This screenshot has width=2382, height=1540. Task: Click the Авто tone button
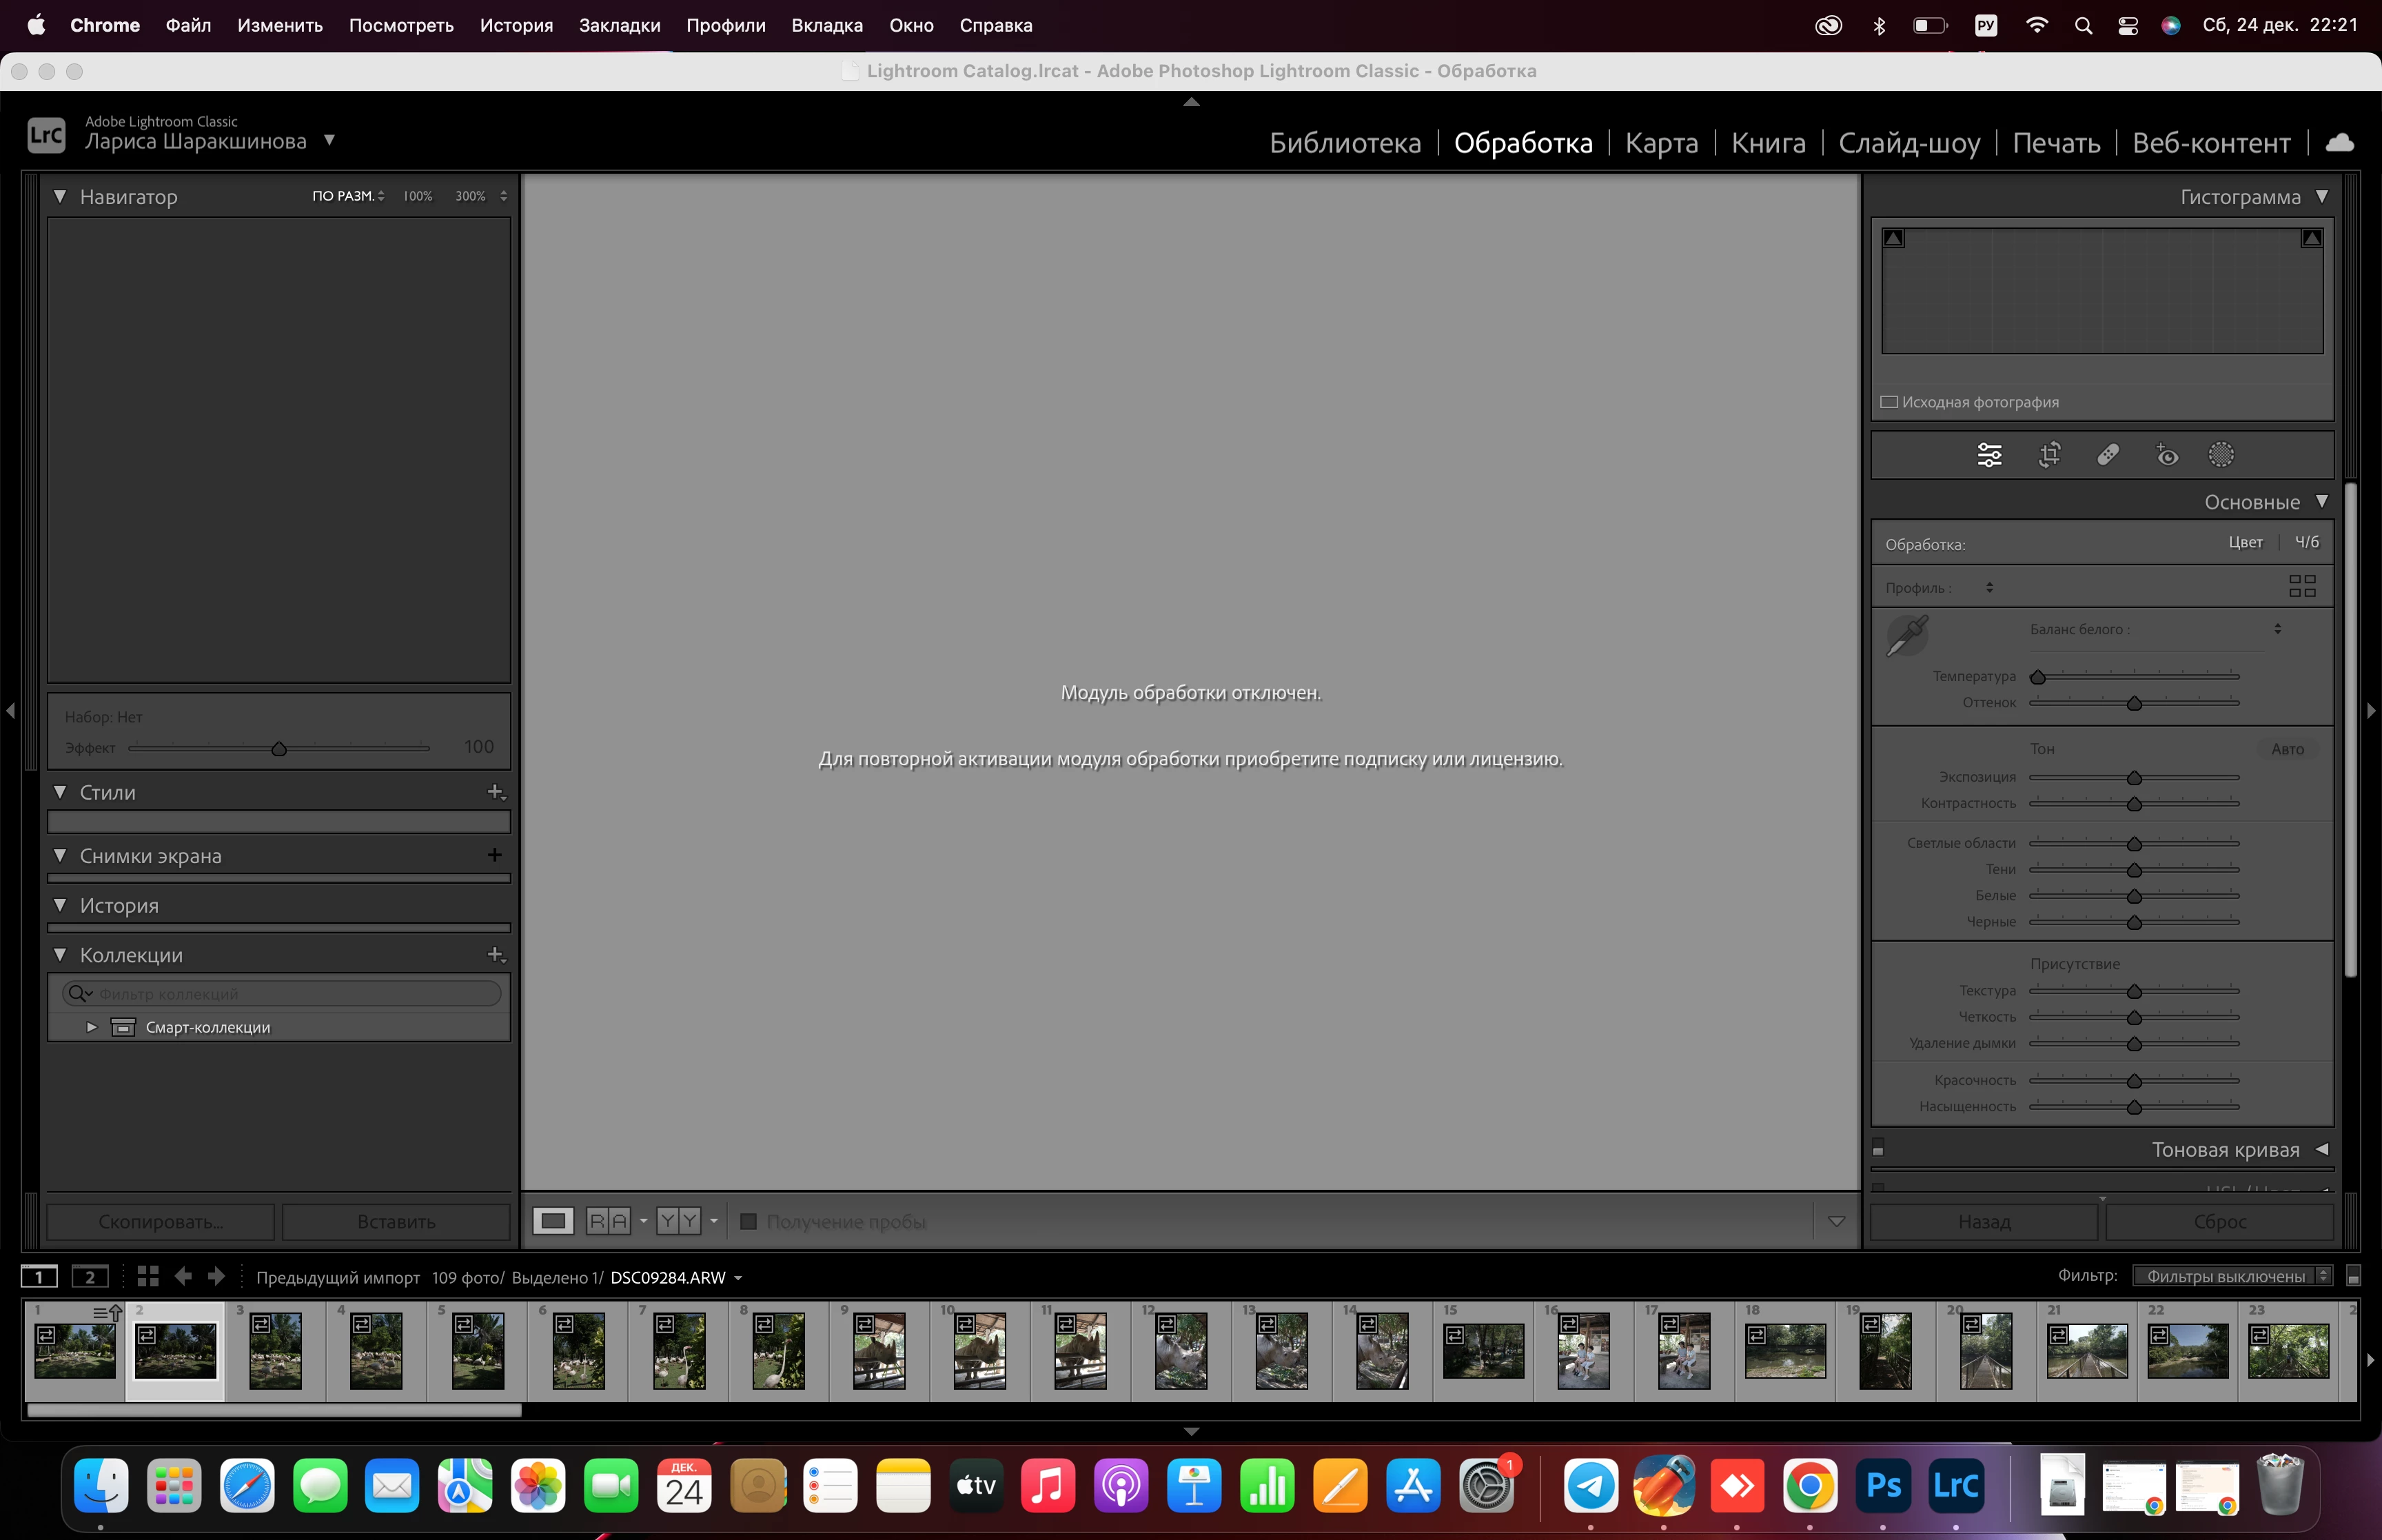point(2287,749)
